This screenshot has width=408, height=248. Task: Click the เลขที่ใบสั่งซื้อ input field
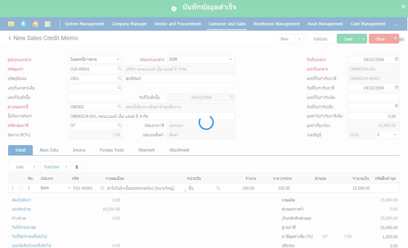[x=95, y=98]
